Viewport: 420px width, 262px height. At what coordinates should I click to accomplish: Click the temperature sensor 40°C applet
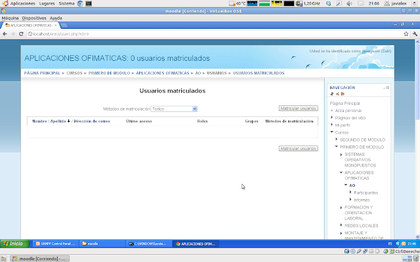238,3
